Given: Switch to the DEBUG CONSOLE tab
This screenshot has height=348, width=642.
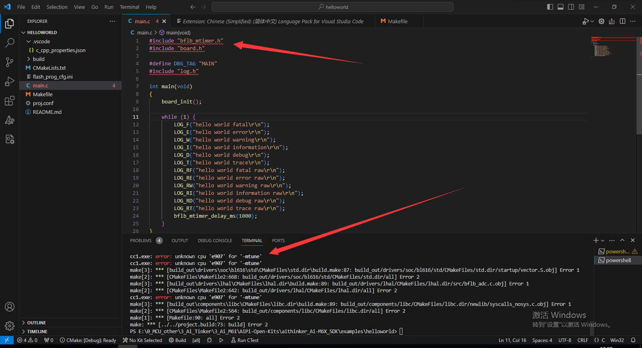Looking at the screenshot, I should [215, 241].
